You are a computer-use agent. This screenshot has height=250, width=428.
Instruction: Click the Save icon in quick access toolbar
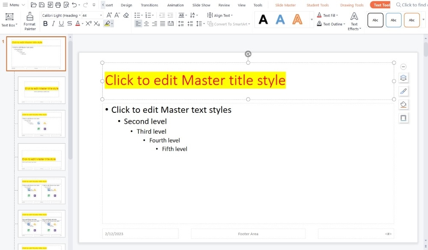(41, 5)
